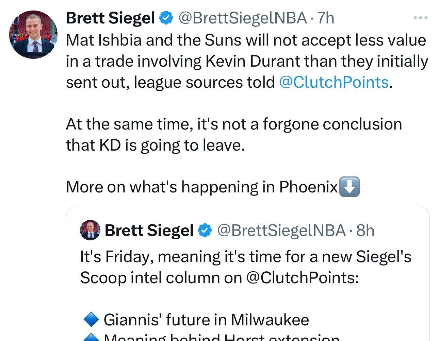Click the blue diamond beside Giannis line
The image size is (439, 341).
[x=91, y=320]
